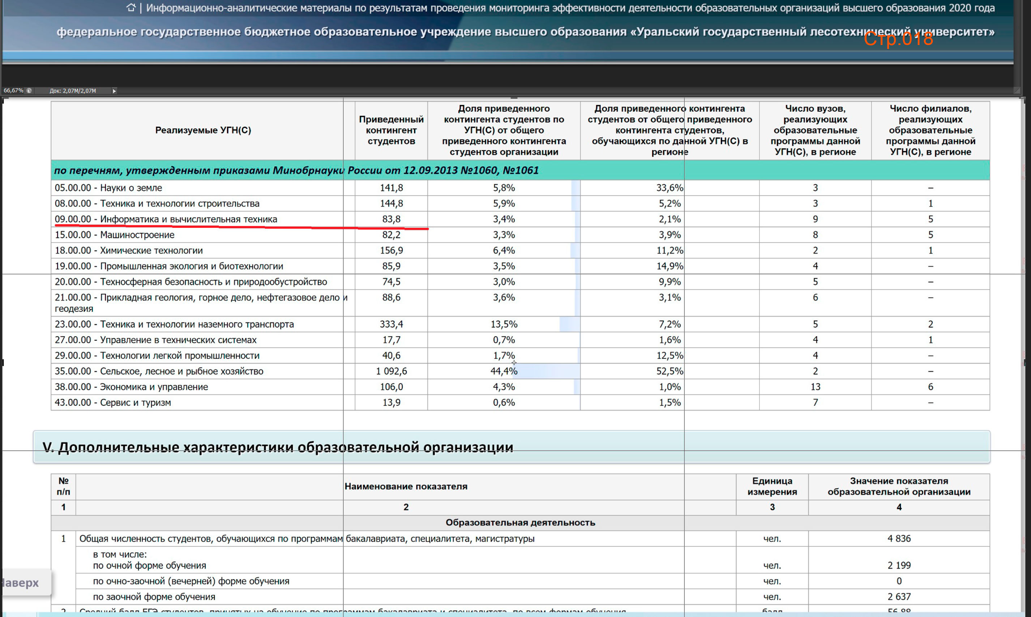The height and width of the screenshot is (617, 1031).
Task: Click the status bar preview icon
Action: [x=29, y=91]
